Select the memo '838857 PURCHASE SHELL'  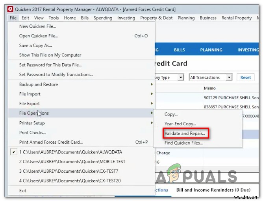click(x=231, y=107)
